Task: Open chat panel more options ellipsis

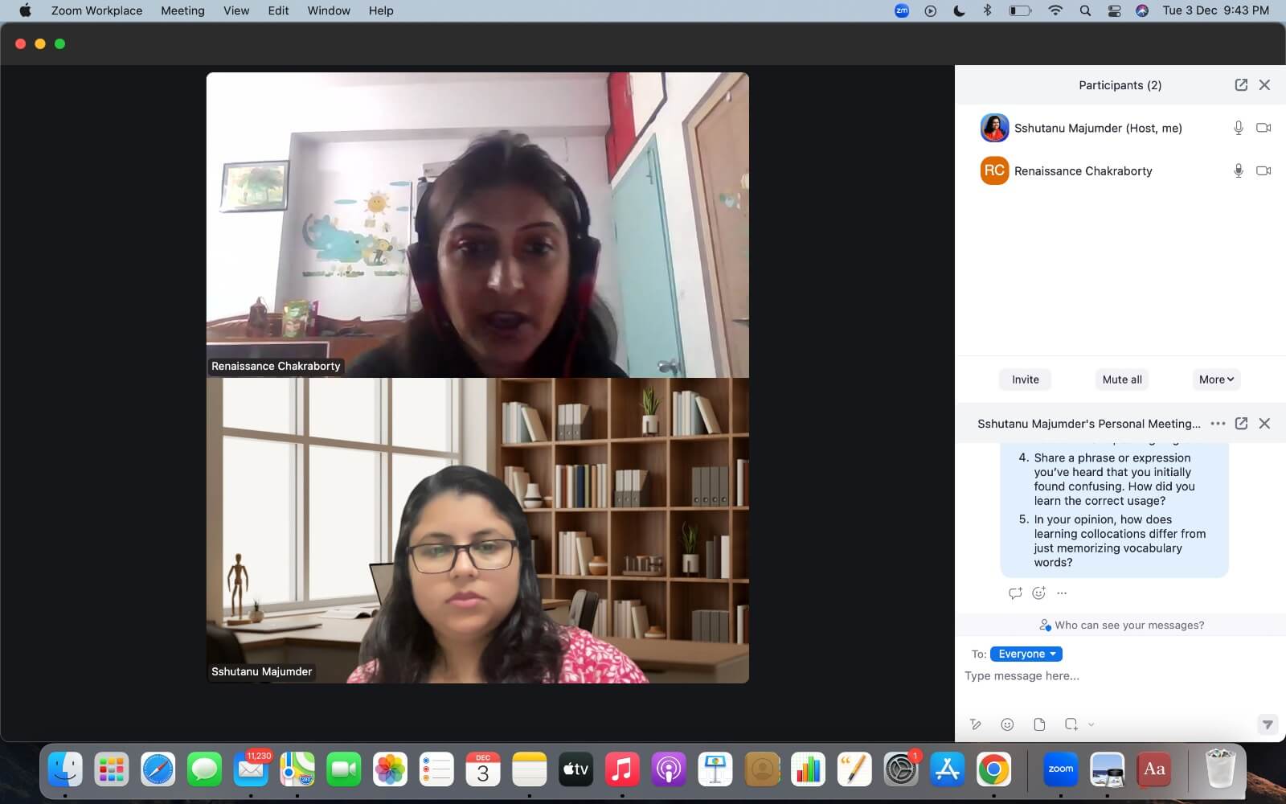Action: tap(1218, 424)
